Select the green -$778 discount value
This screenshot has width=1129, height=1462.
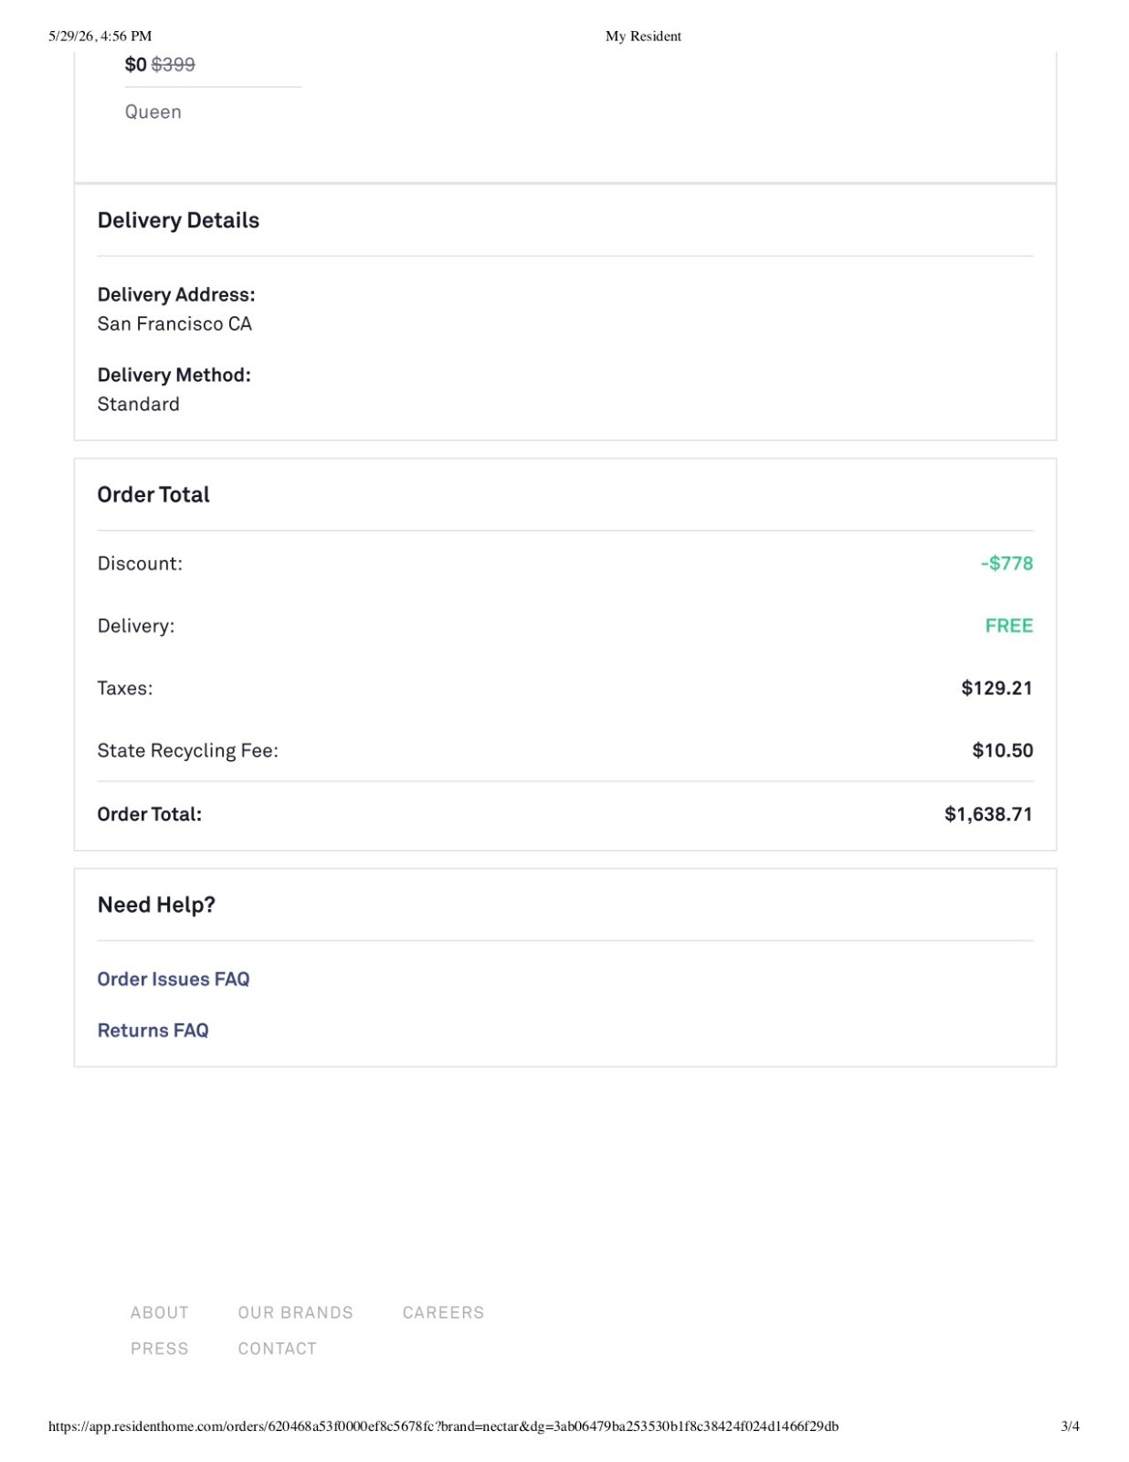click(1007, 563)
